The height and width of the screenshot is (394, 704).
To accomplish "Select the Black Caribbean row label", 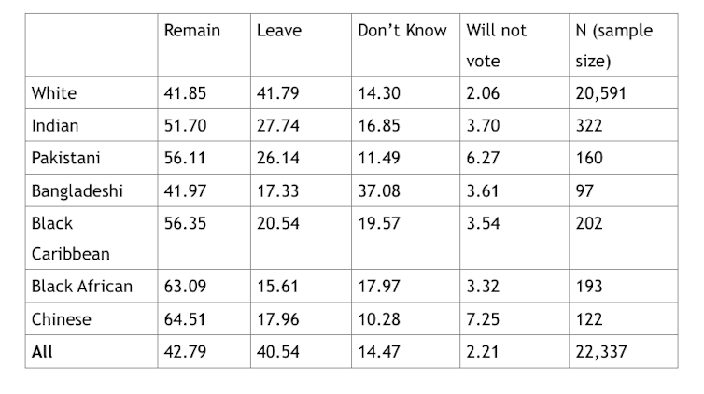I will (x=70, y=238).
